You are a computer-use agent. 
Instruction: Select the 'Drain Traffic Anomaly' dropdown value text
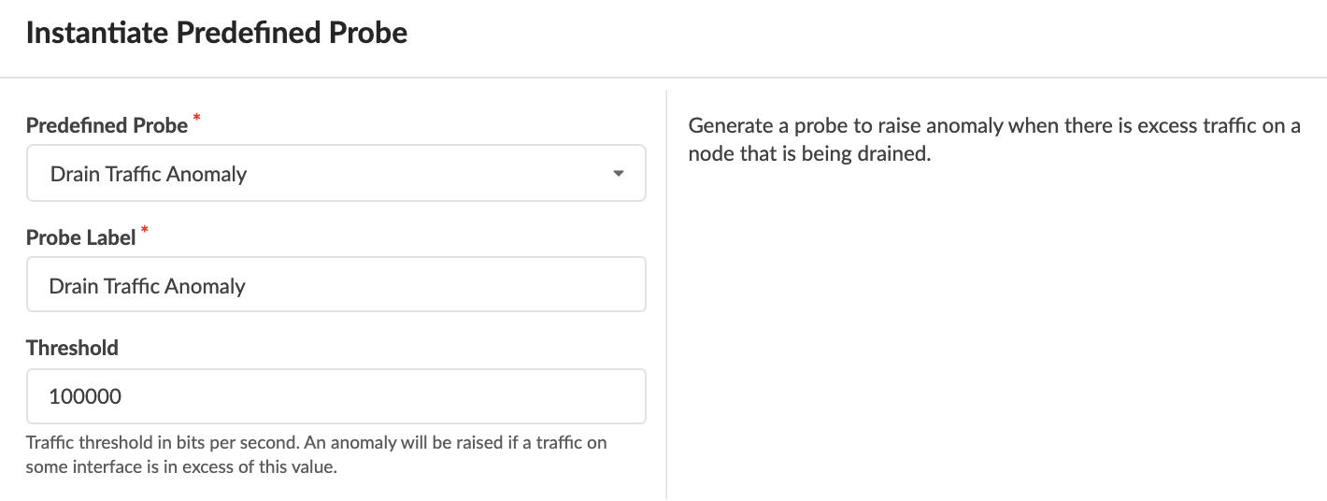(149, 174)
